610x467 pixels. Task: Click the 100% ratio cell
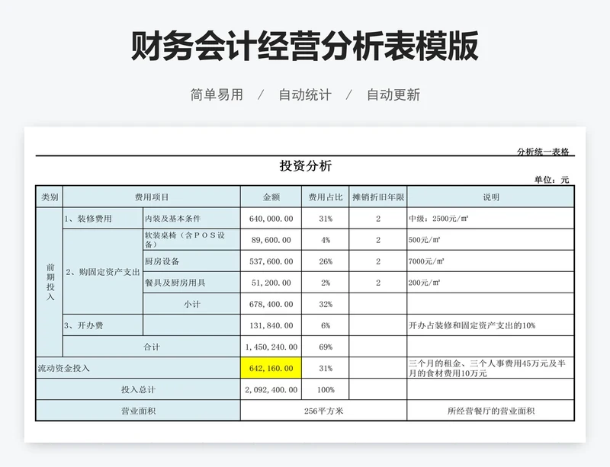click(326, 389)
